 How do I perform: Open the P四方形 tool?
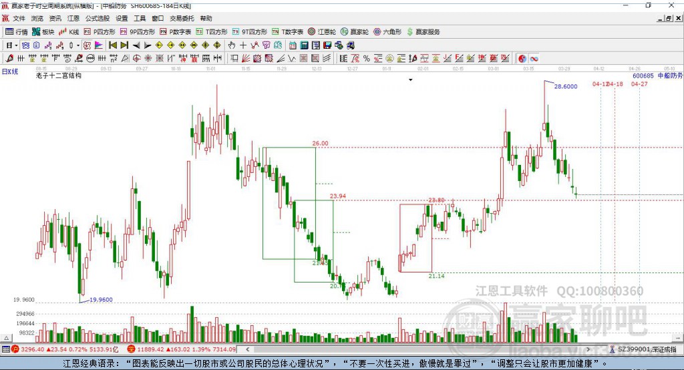(100, 32)
